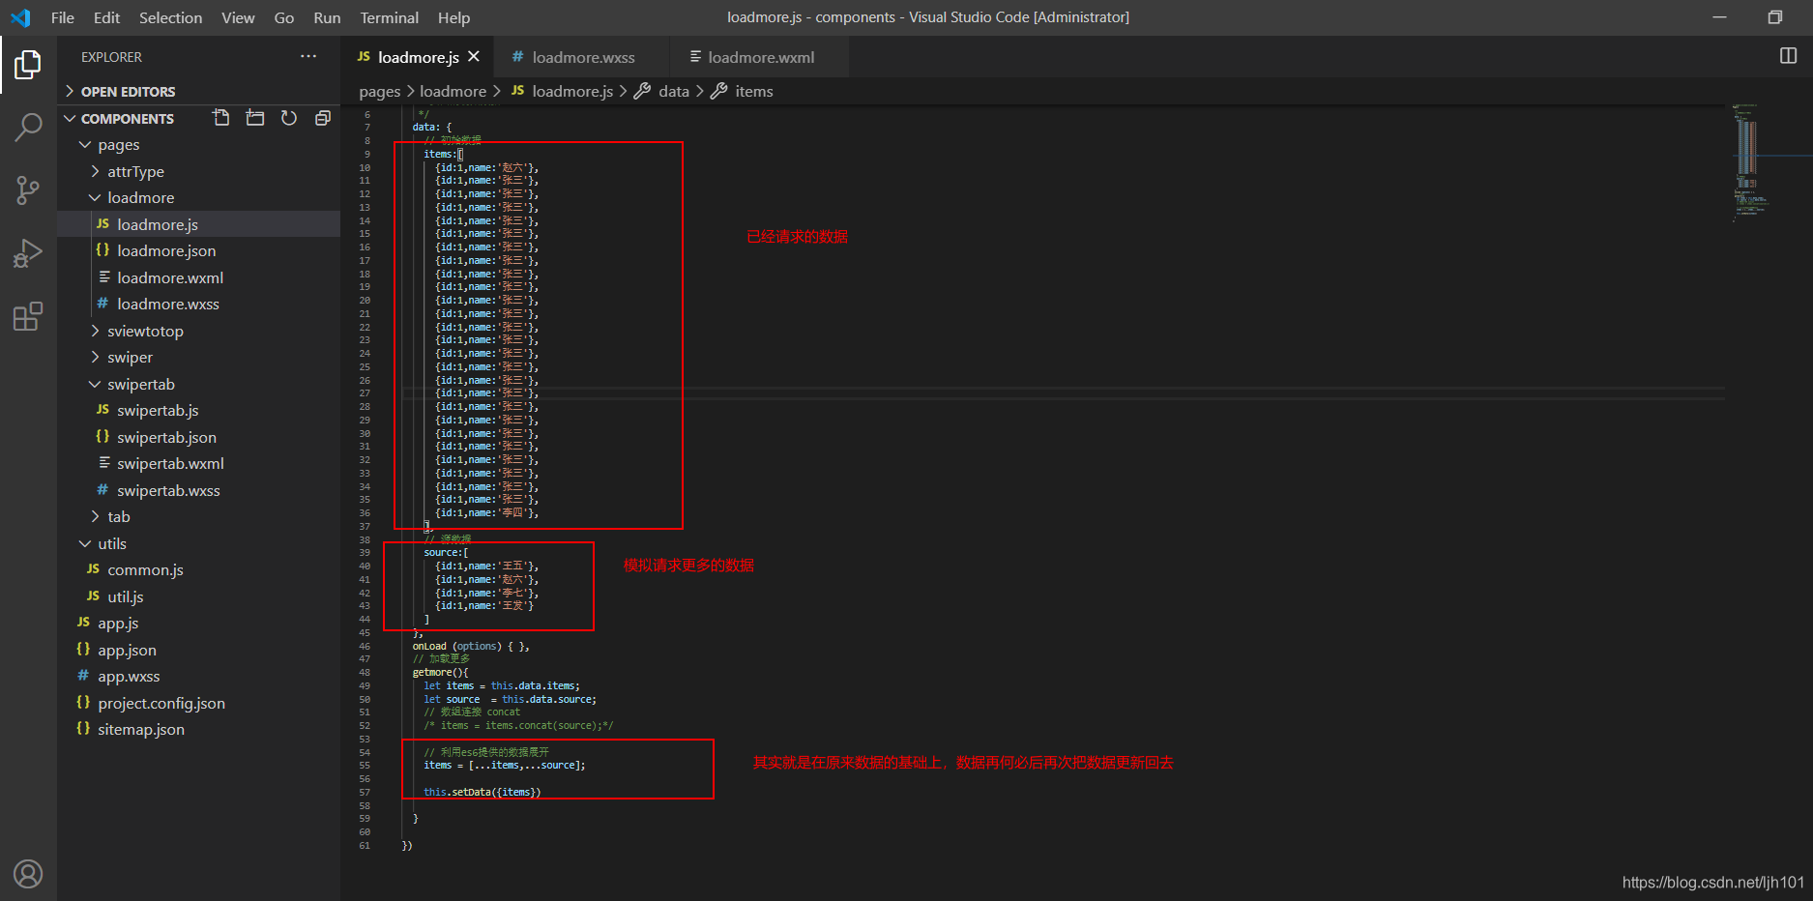The image size is (1813, 901).
Task: Open the Terminal menu
Action: coord(389,17)
